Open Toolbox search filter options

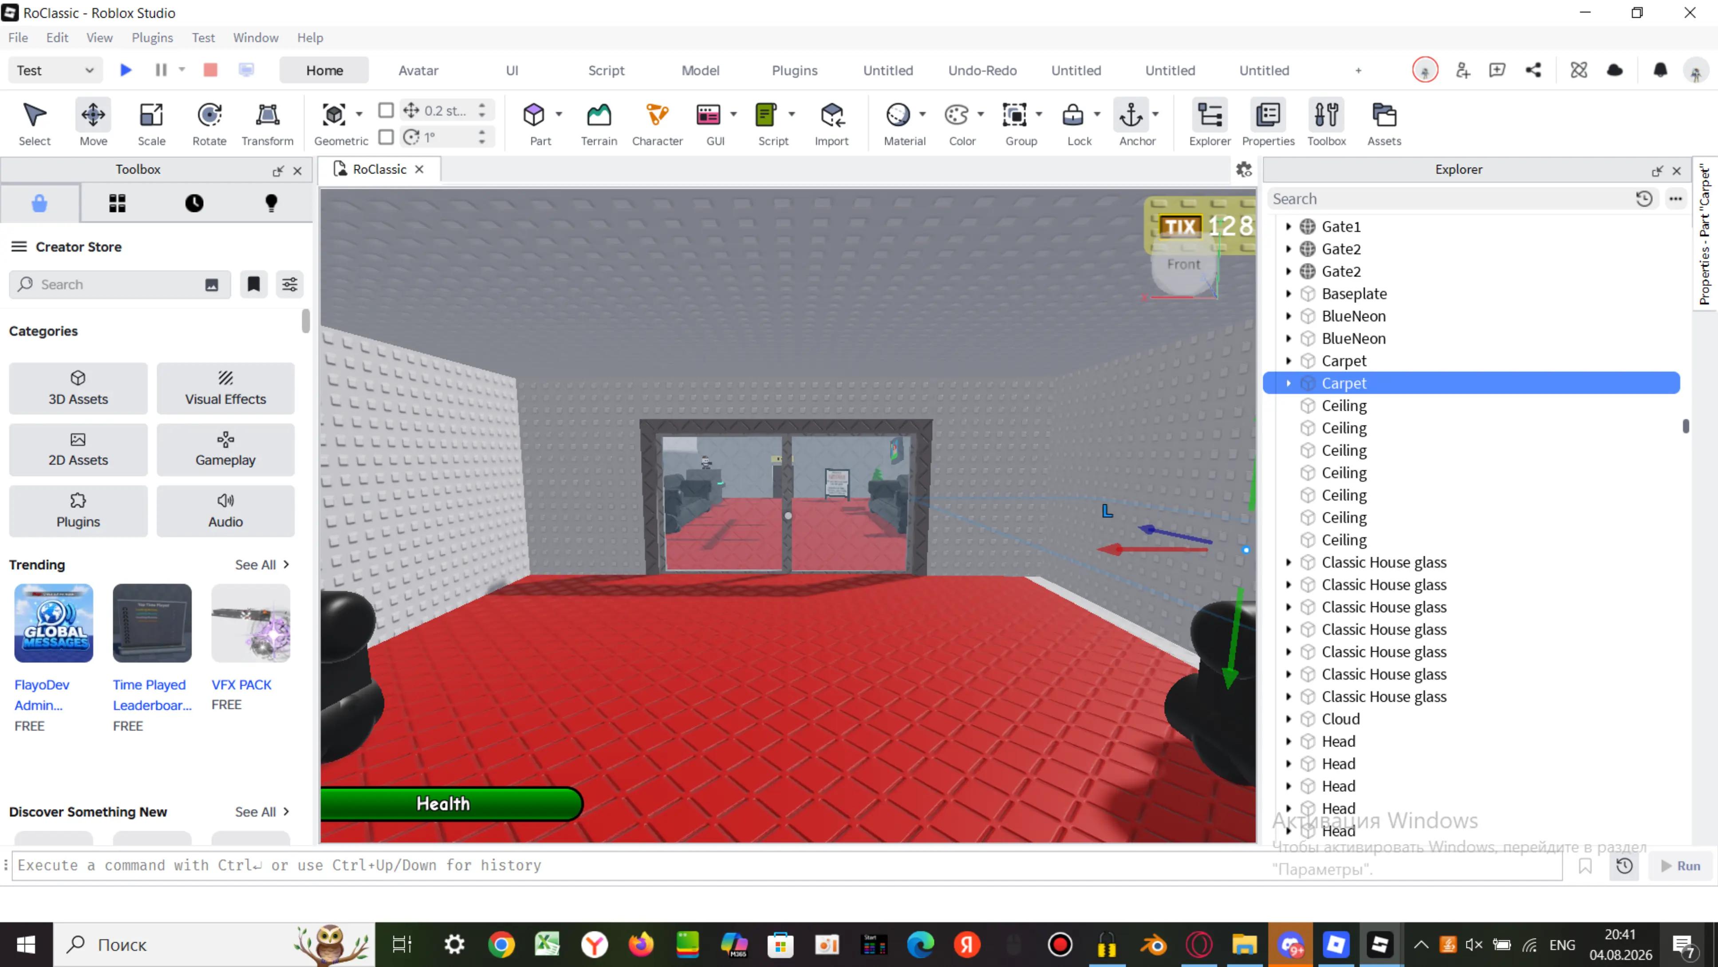coord(289,285)
